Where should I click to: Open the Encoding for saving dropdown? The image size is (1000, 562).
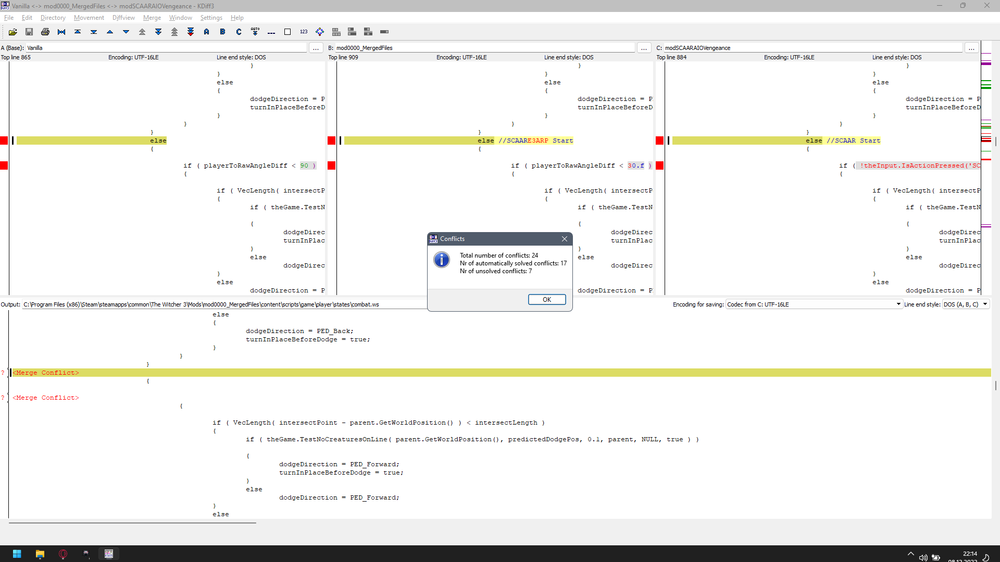click(x=814, y=304)
